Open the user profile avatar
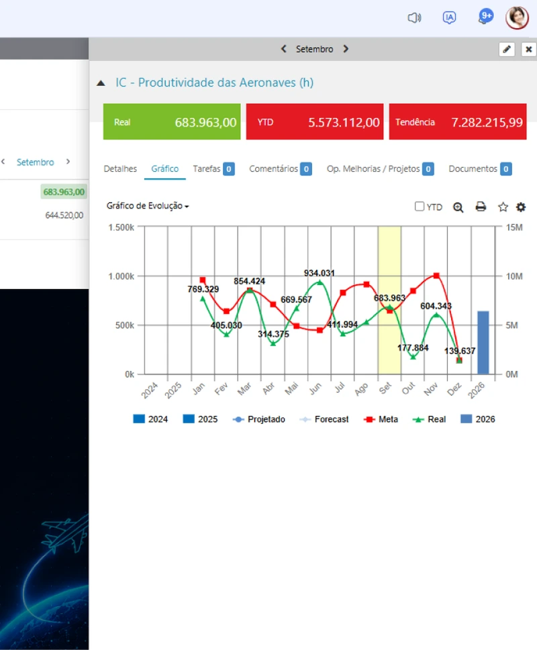 point(517,17)
